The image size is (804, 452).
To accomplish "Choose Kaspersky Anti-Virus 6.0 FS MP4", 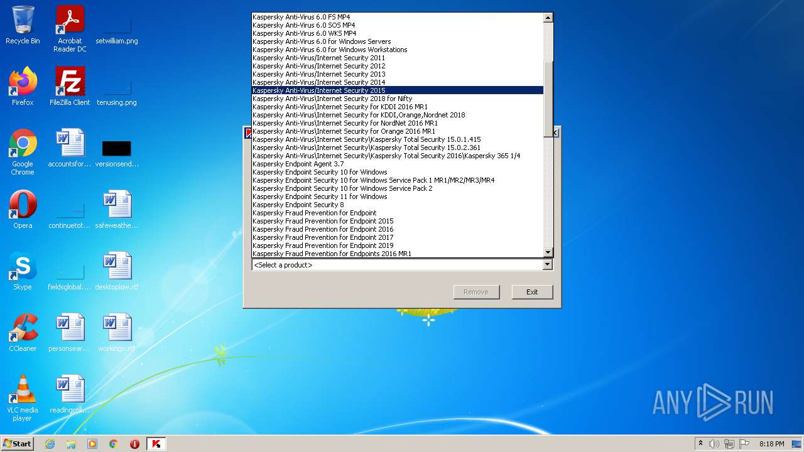I will coord(398,17).
